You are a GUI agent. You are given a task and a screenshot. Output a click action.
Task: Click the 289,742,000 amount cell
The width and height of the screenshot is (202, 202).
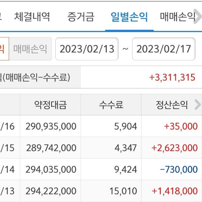[51, 148]
